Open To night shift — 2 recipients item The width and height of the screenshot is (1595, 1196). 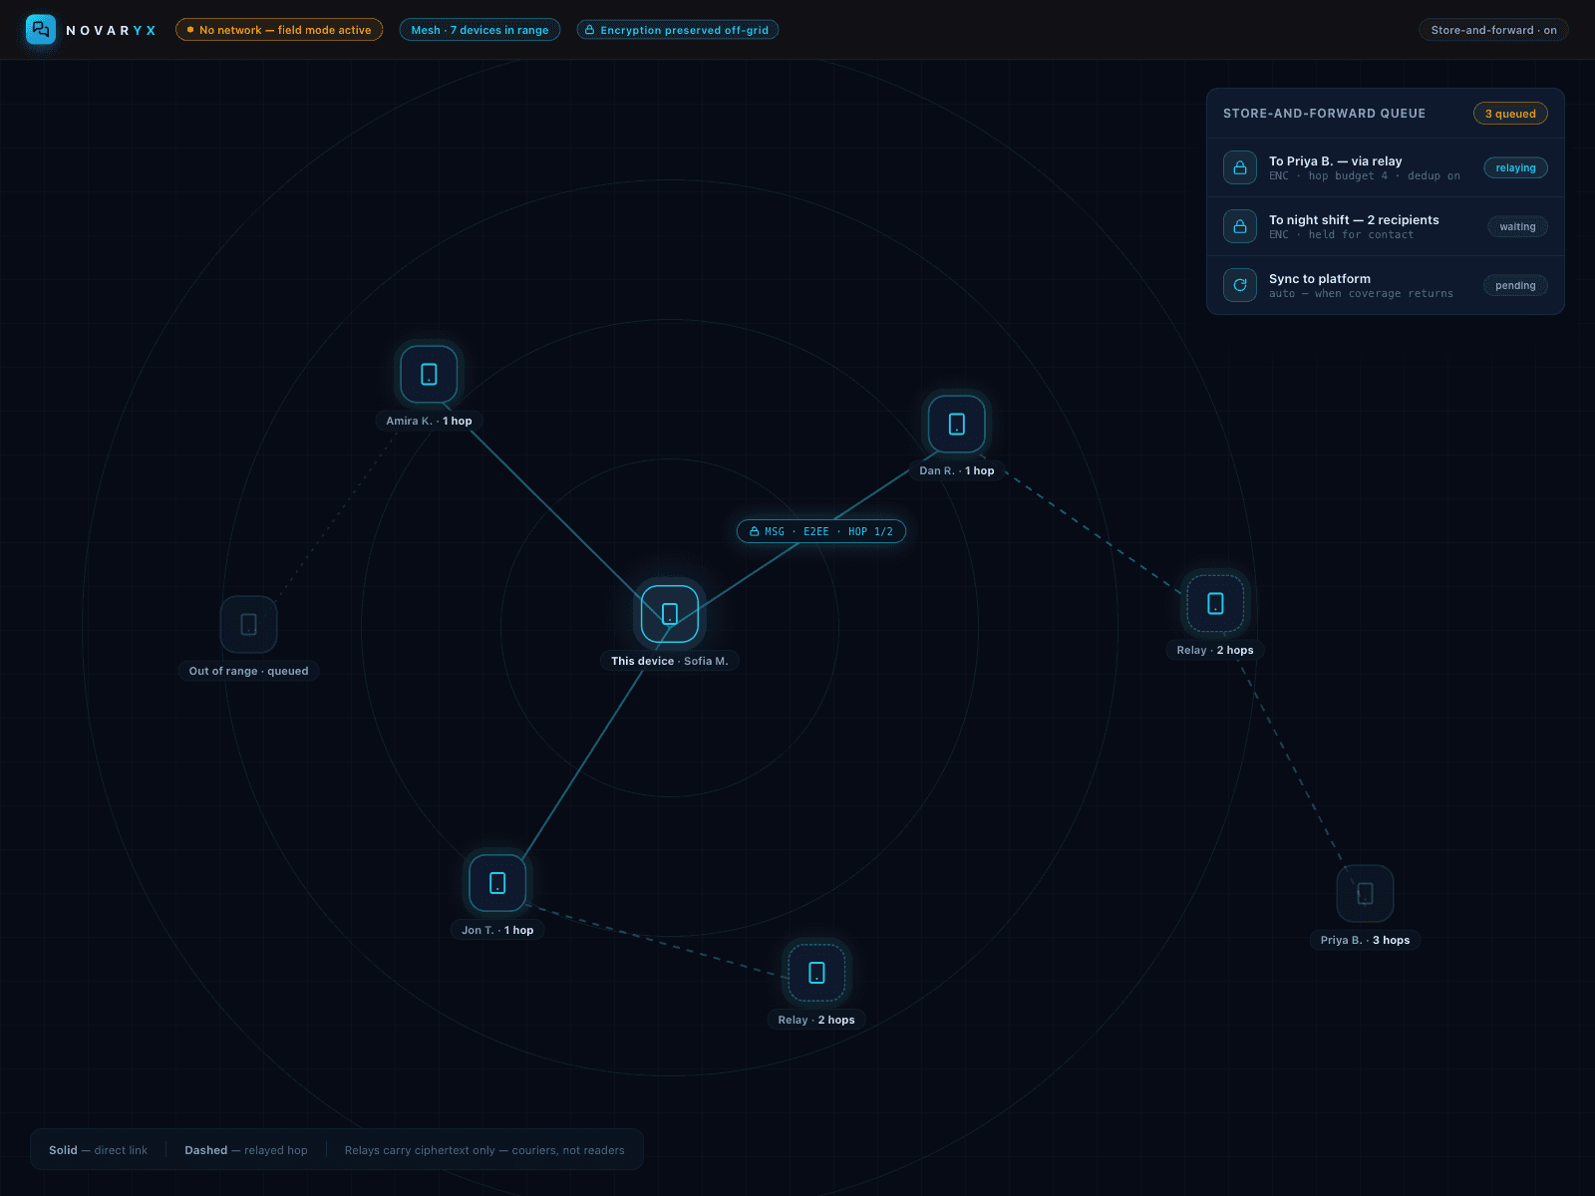pos(1386,226)
